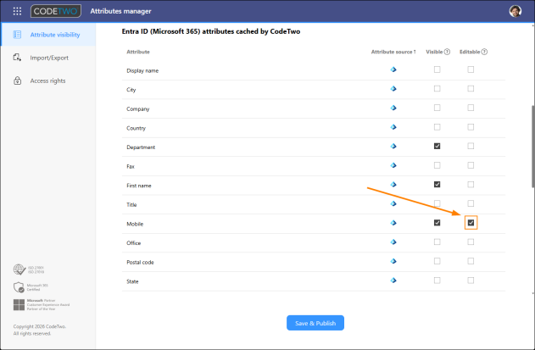The height and width of the screenshot is (350, 535).
Task: Uncheck Visible for First name
Action: 437,185
